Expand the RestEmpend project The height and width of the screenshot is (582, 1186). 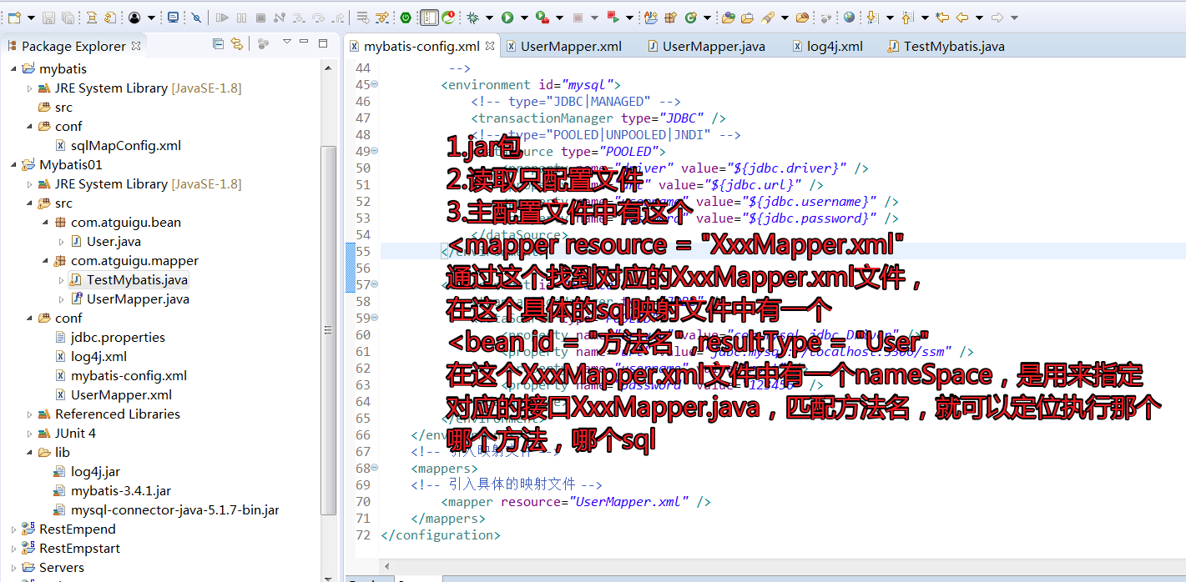click(13, 529)
